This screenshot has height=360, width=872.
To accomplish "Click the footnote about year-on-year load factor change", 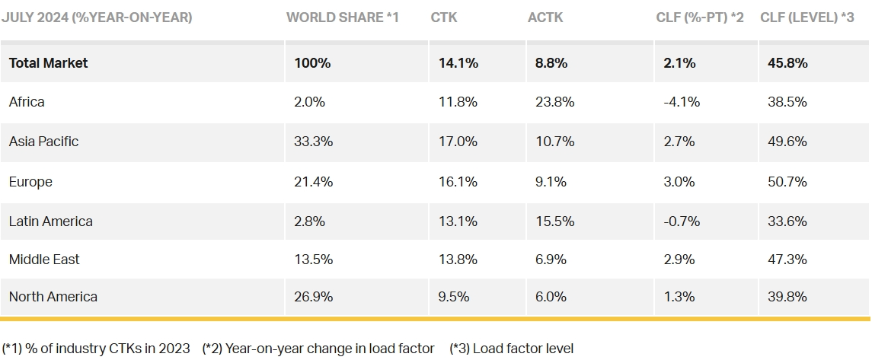I will click(x=318, y=349).
